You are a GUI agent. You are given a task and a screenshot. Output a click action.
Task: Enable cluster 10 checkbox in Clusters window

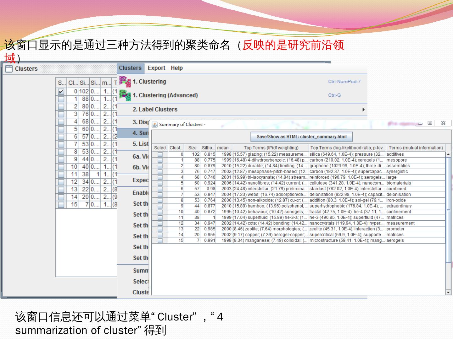coord(61,167)
